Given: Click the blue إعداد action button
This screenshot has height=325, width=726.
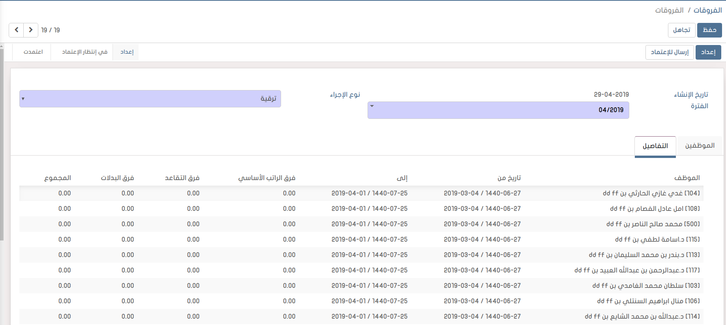Looking at the screenshot, I should pyautogui.click(x=708, y=52).
